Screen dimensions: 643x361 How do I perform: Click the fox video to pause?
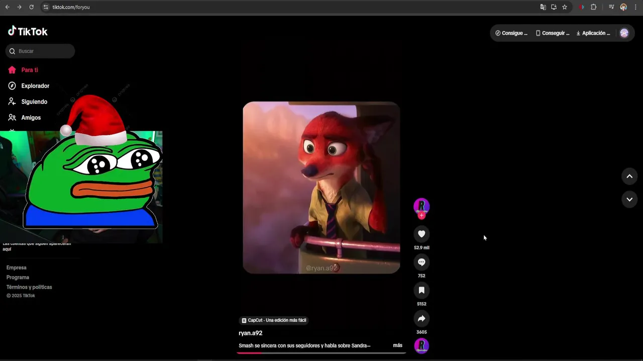point(321,188)
